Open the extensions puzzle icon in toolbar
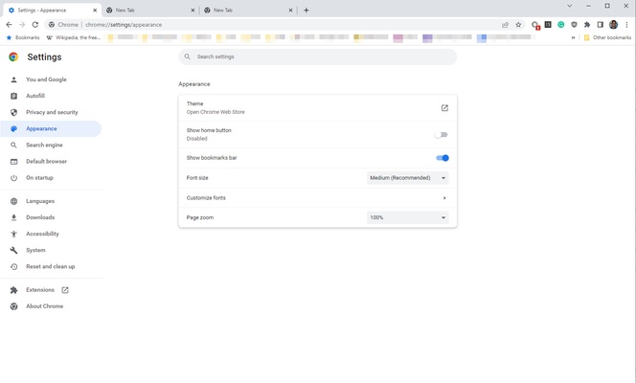Viewport: 636px width, 383px height. (587, 25)
